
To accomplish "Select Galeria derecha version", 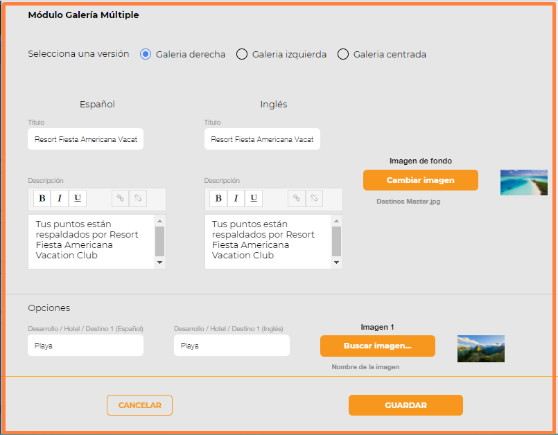I will 146,54.
